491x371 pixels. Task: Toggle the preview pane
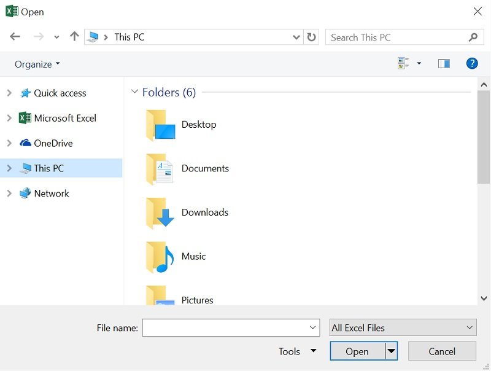coord(443,63)
